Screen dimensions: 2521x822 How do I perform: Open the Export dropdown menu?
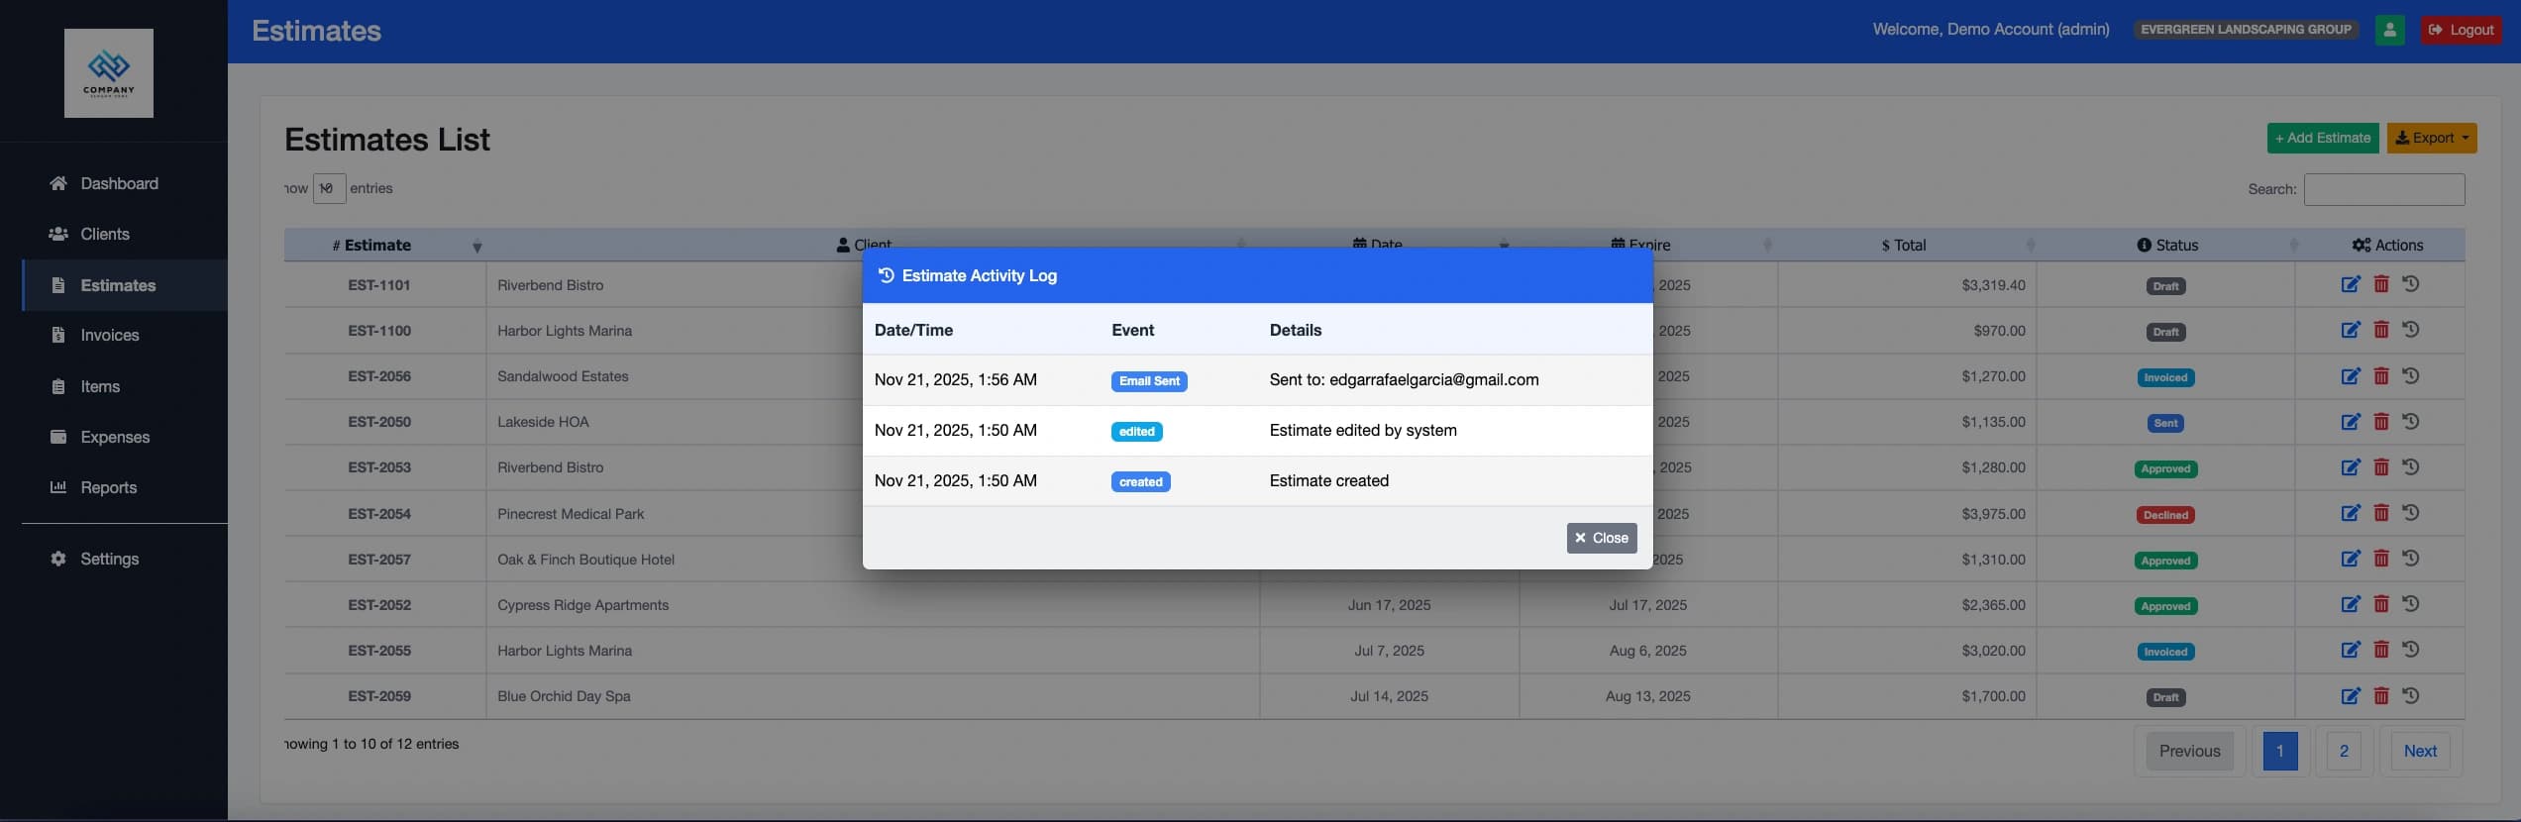2431,139
